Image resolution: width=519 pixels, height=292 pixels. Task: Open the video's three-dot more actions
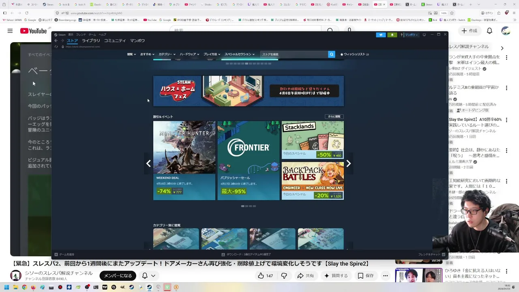386,276
